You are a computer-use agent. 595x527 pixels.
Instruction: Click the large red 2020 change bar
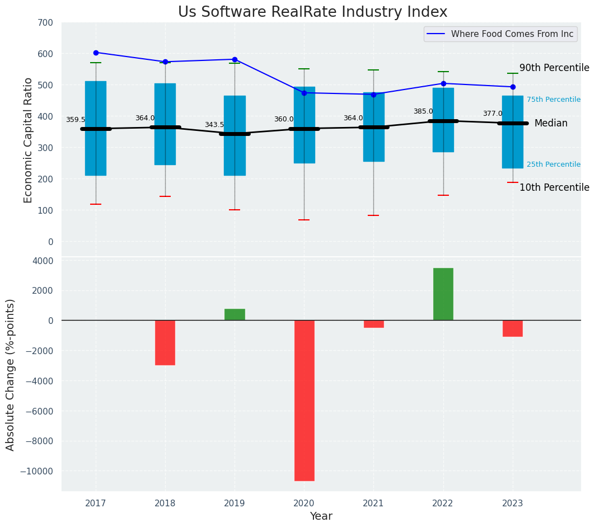(x=304, y=400)
